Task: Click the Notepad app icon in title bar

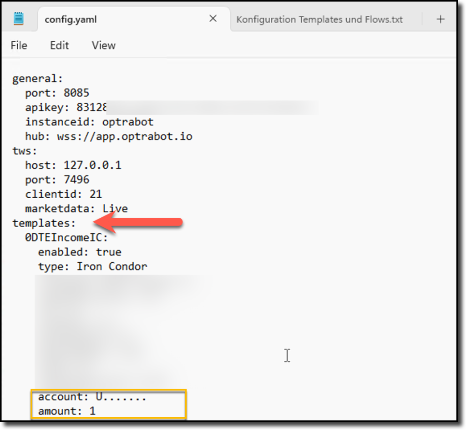Action: (x=19, y=19)
